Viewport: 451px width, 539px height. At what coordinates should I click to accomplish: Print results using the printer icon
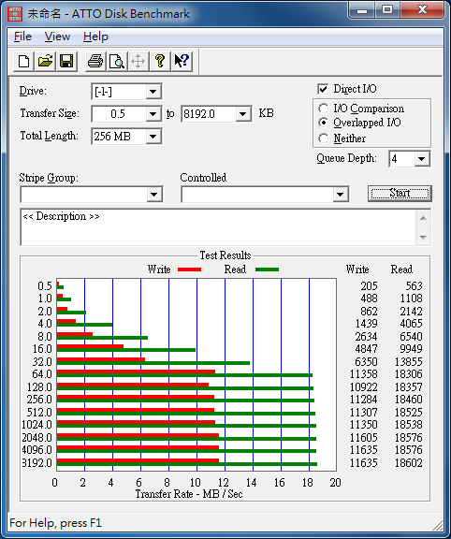coord(95,62)
